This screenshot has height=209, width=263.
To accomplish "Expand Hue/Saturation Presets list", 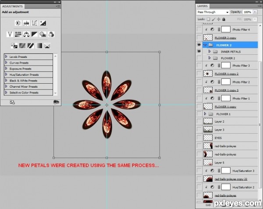I will tap(6, 74).
